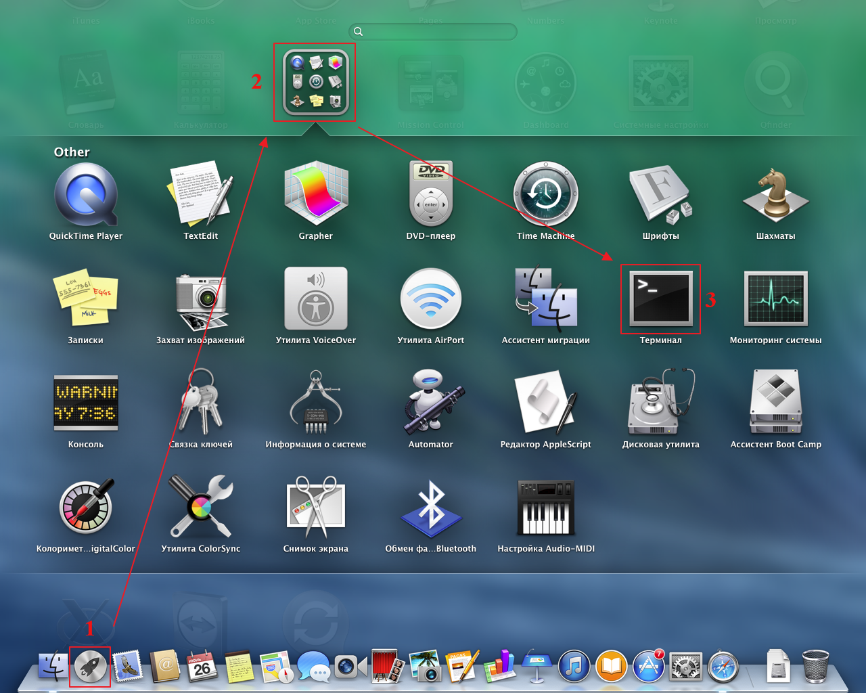Launch Настройка Audio-MIDI app
Viewport: 866px width, 693px height.
pos(546,508)
